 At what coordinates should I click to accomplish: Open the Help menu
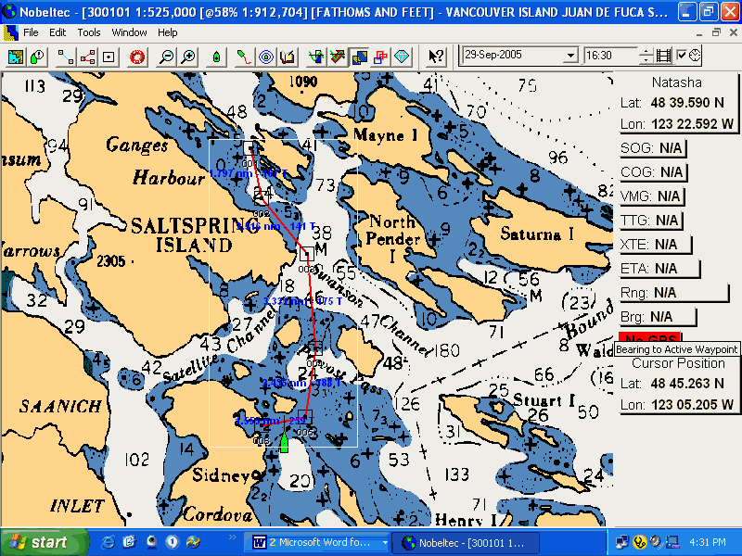pyautogui.click(x=168, y=32)
